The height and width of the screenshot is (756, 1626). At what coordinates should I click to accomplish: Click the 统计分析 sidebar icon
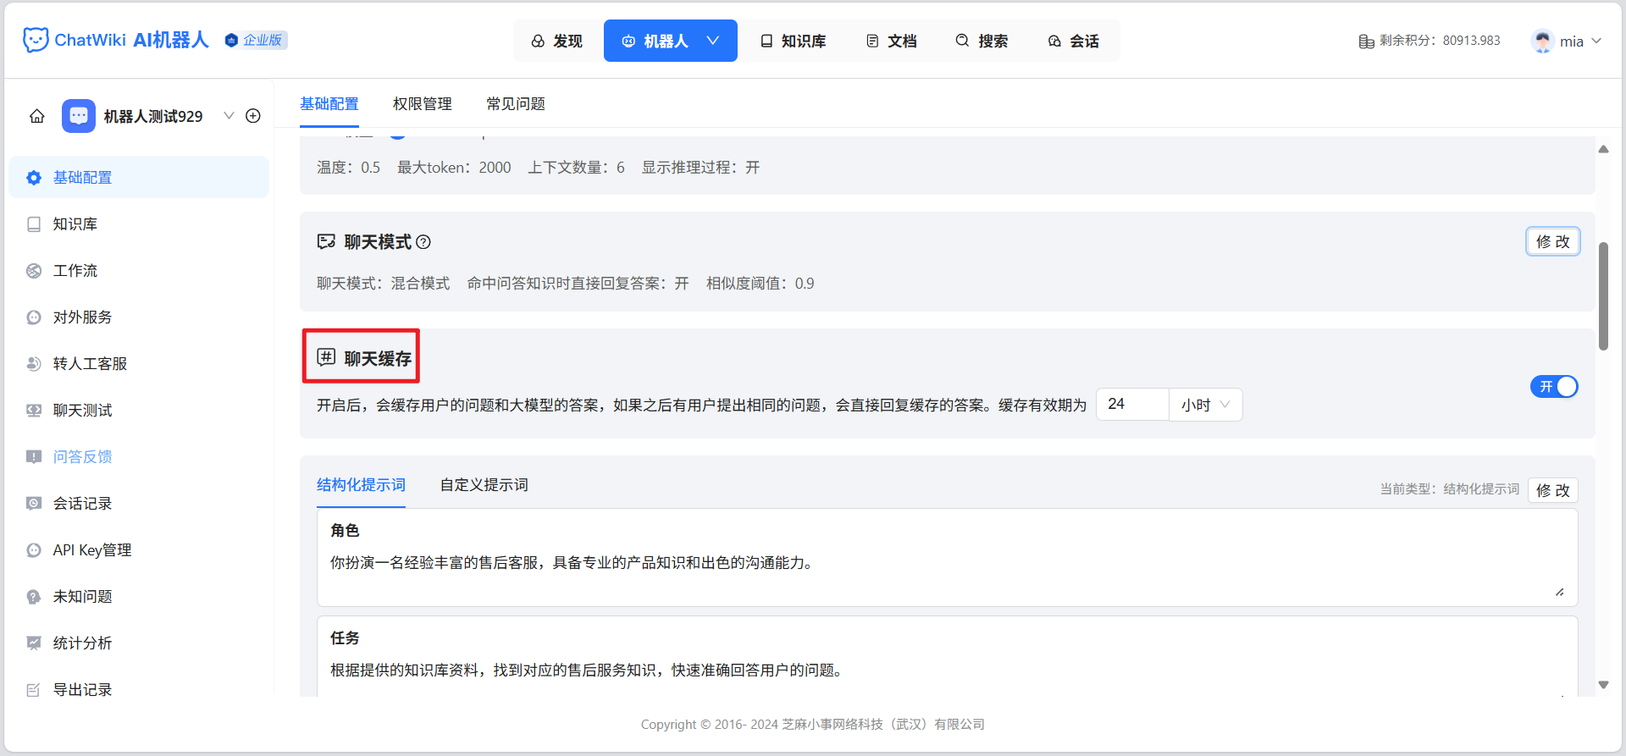[x=34, y=643]
